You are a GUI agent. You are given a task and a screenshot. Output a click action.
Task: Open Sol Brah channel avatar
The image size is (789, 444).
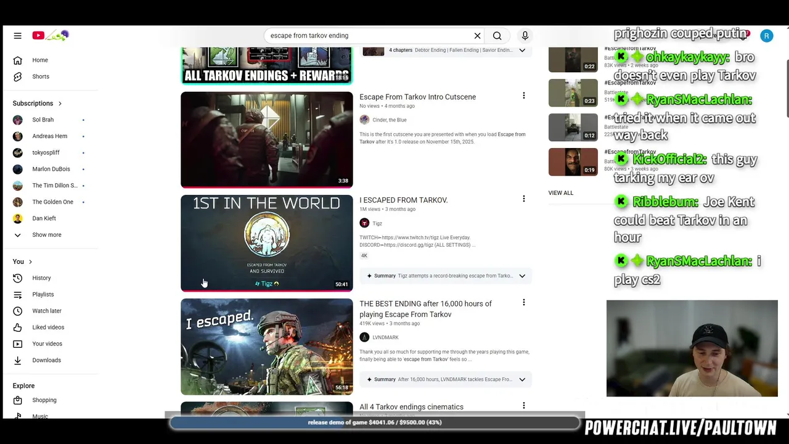click(17, 120)
